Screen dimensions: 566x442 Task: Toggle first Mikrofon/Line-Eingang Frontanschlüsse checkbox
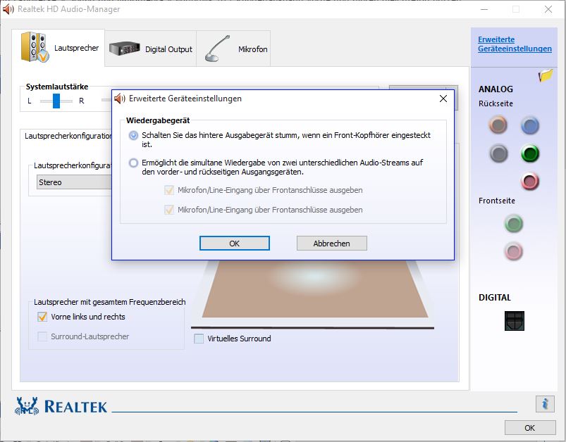169,190
